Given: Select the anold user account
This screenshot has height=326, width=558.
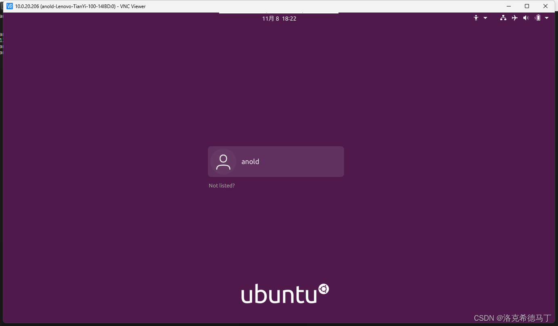Looking at the screenshot, I should tap(276, 162).
